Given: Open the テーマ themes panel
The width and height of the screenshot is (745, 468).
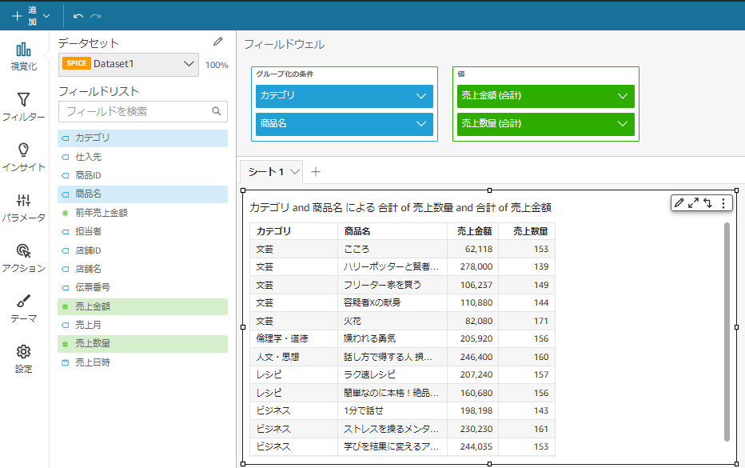Looking at the screenshot, I should (x=23, y=309).
